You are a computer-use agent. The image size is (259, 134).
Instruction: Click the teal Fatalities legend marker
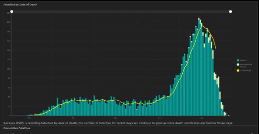(238, 60)
